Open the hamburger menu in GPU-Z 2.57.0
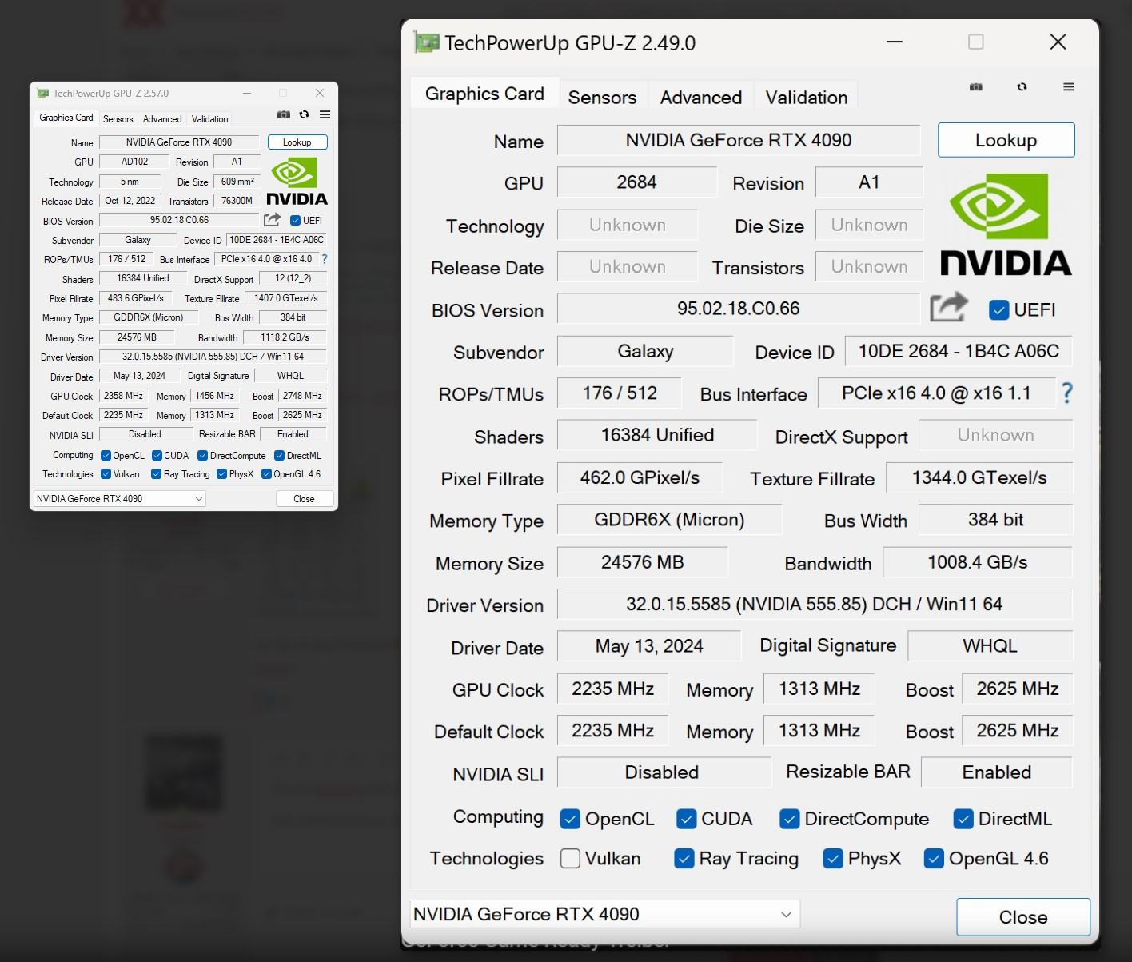 [325, 114]
